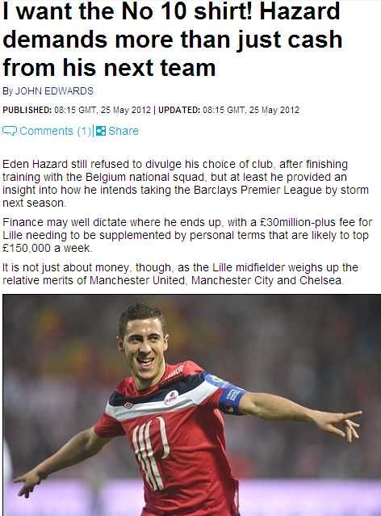Click the author name John Edwards

(x=54, y=90)
